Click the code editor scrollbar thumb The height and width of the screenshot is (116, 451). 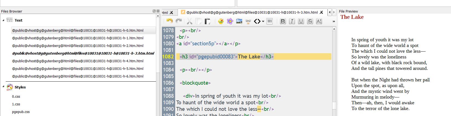[334, 105]
